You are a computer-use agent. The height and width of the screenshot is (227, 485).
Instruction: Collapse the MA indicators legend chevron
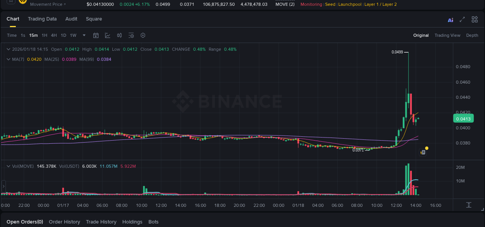[8, 59]
